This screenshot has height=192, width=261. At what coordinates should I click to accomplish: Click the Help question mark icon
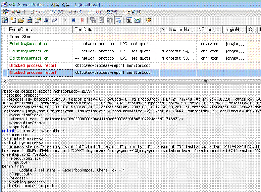tap(149, 20)
